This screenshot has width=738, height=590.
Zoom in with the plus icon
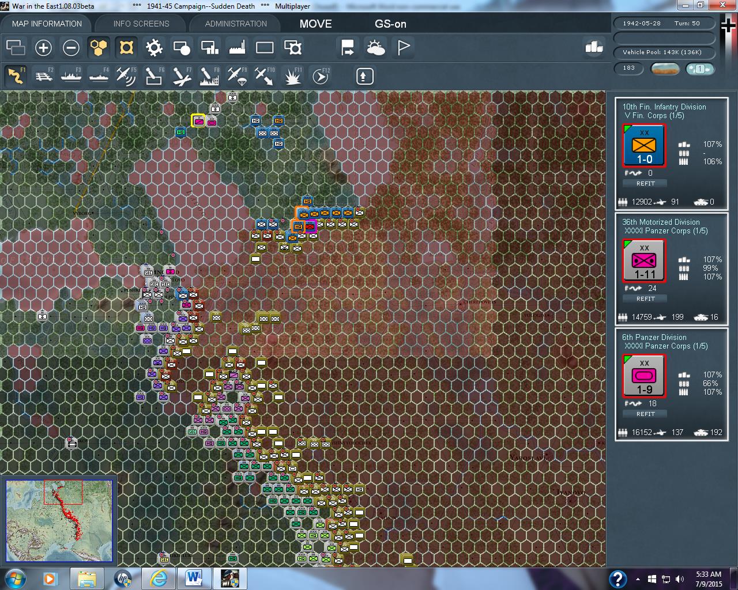pos(43,47)
